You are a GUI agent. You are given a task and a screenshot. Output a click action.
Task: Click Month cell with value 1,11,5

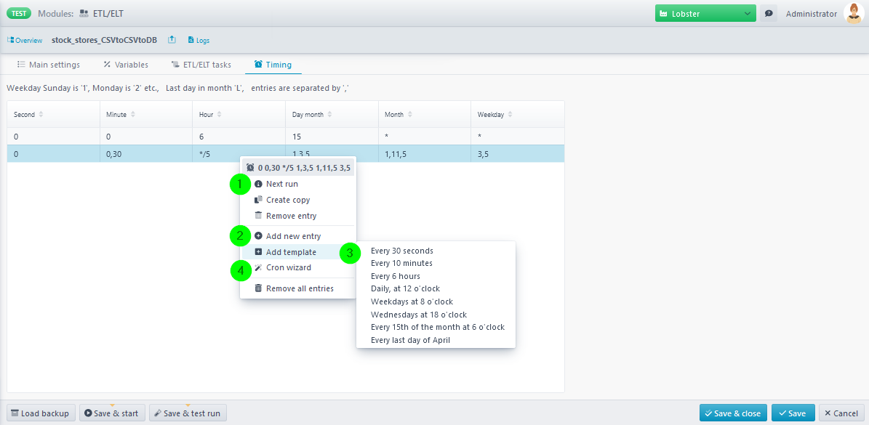[x=425, y=154]
